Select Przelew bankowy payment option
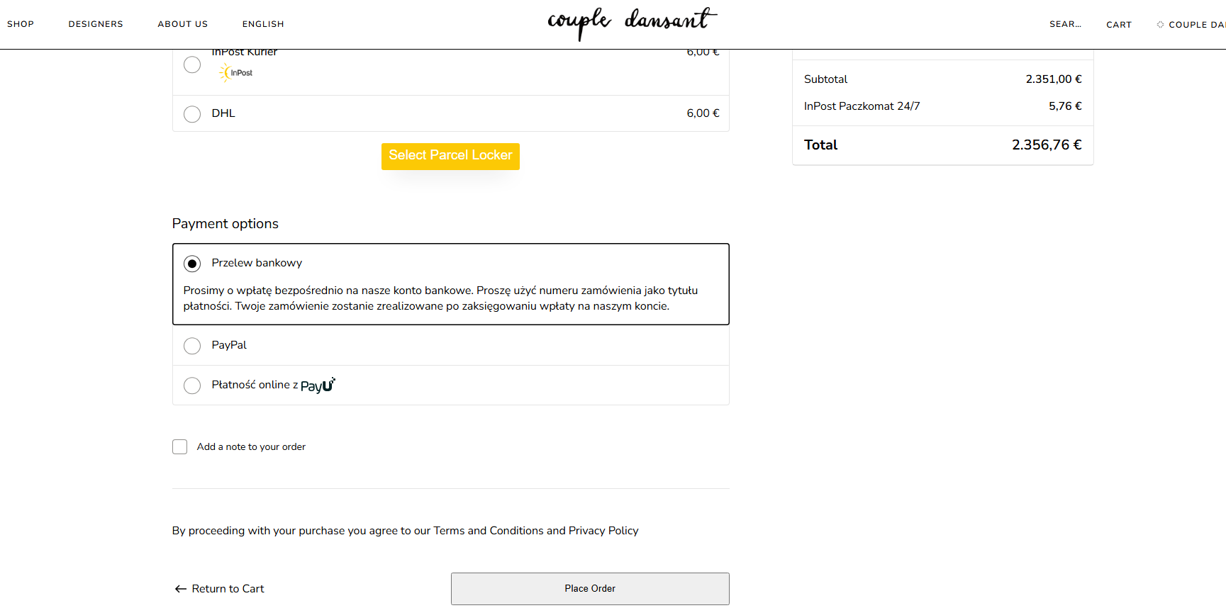This screenshot has width=1226, height=608. 192,264
